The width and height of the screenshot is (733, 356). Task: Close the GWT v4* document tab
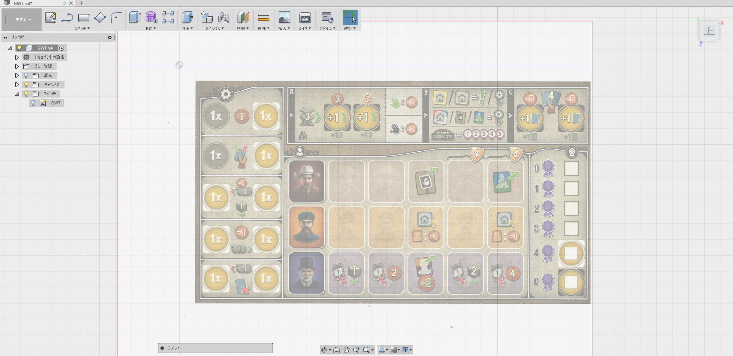coord(71,3)
